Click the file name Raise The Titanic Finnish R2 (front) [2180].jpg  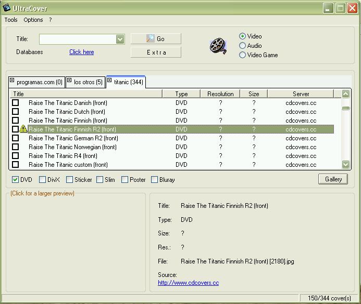point(238,261)
